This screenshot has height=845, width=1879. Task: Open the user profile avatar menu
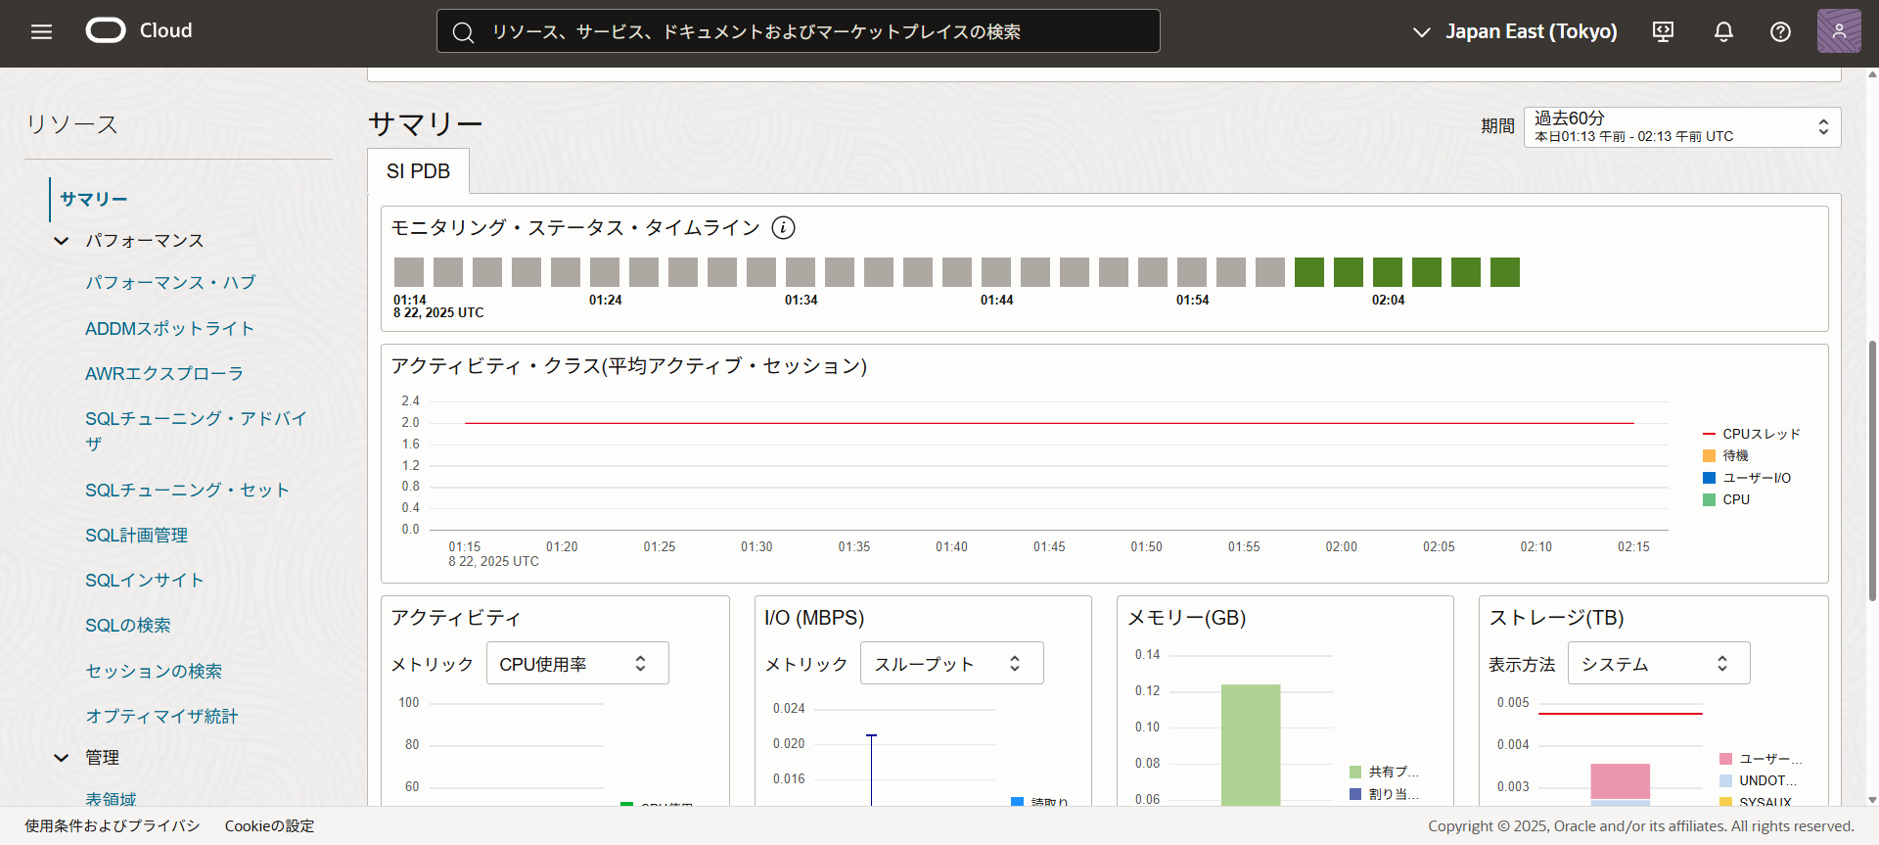click(1839, 31)
